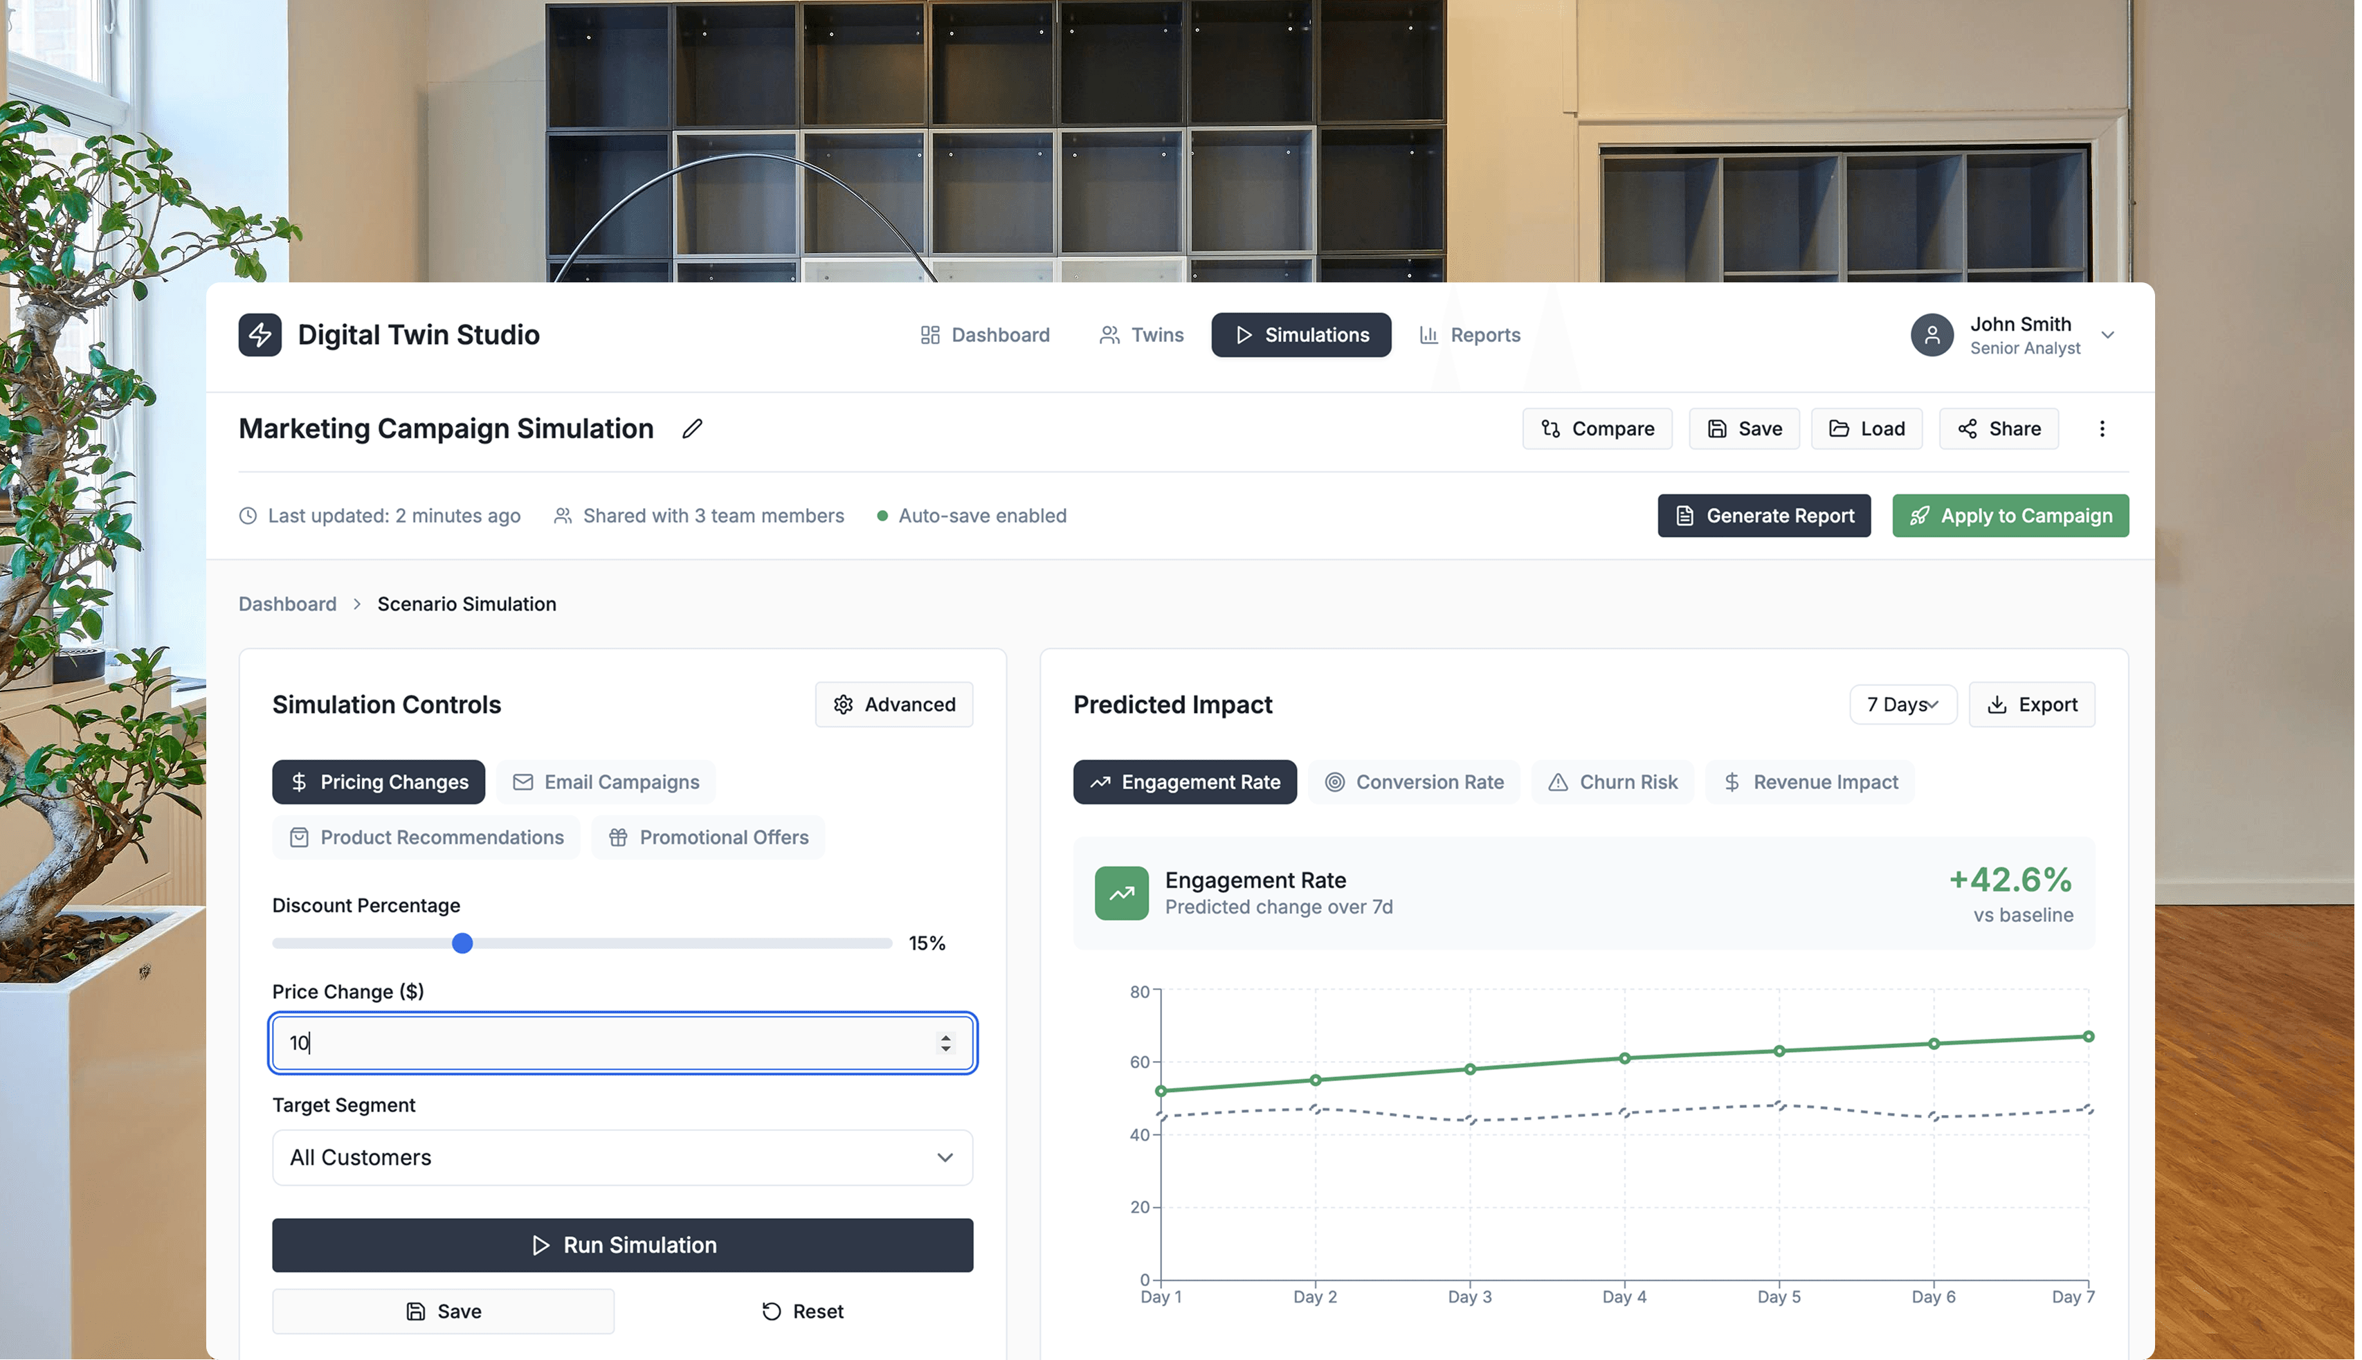The image size is (2362, 1360).
Task: Expand the Target Segment dropdown (All Customers)
Action: [622, 1157]
